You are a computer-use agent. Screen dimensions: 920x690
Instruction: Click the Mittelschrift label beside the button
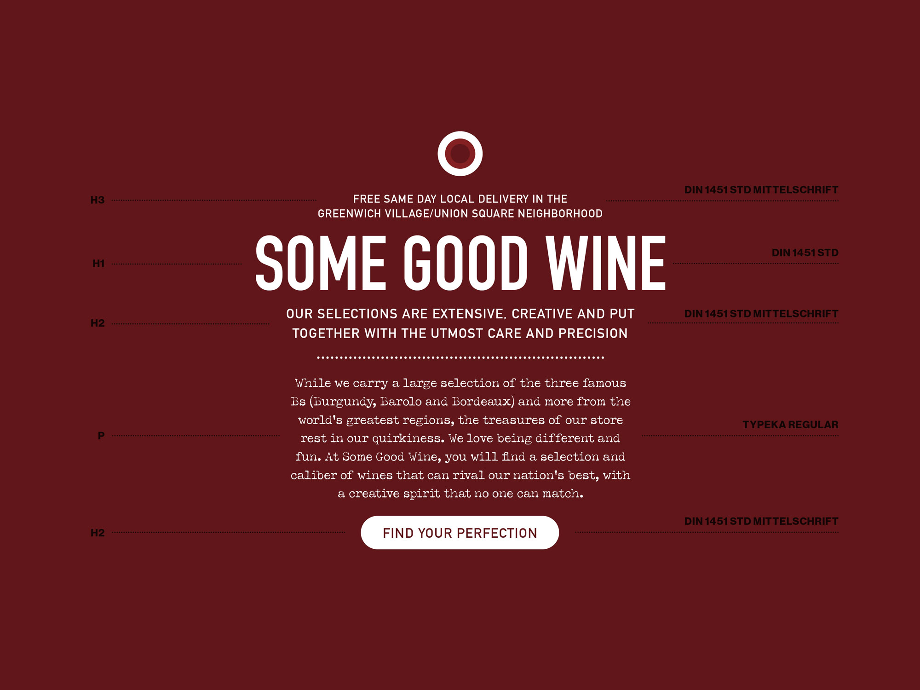point(761,522)
